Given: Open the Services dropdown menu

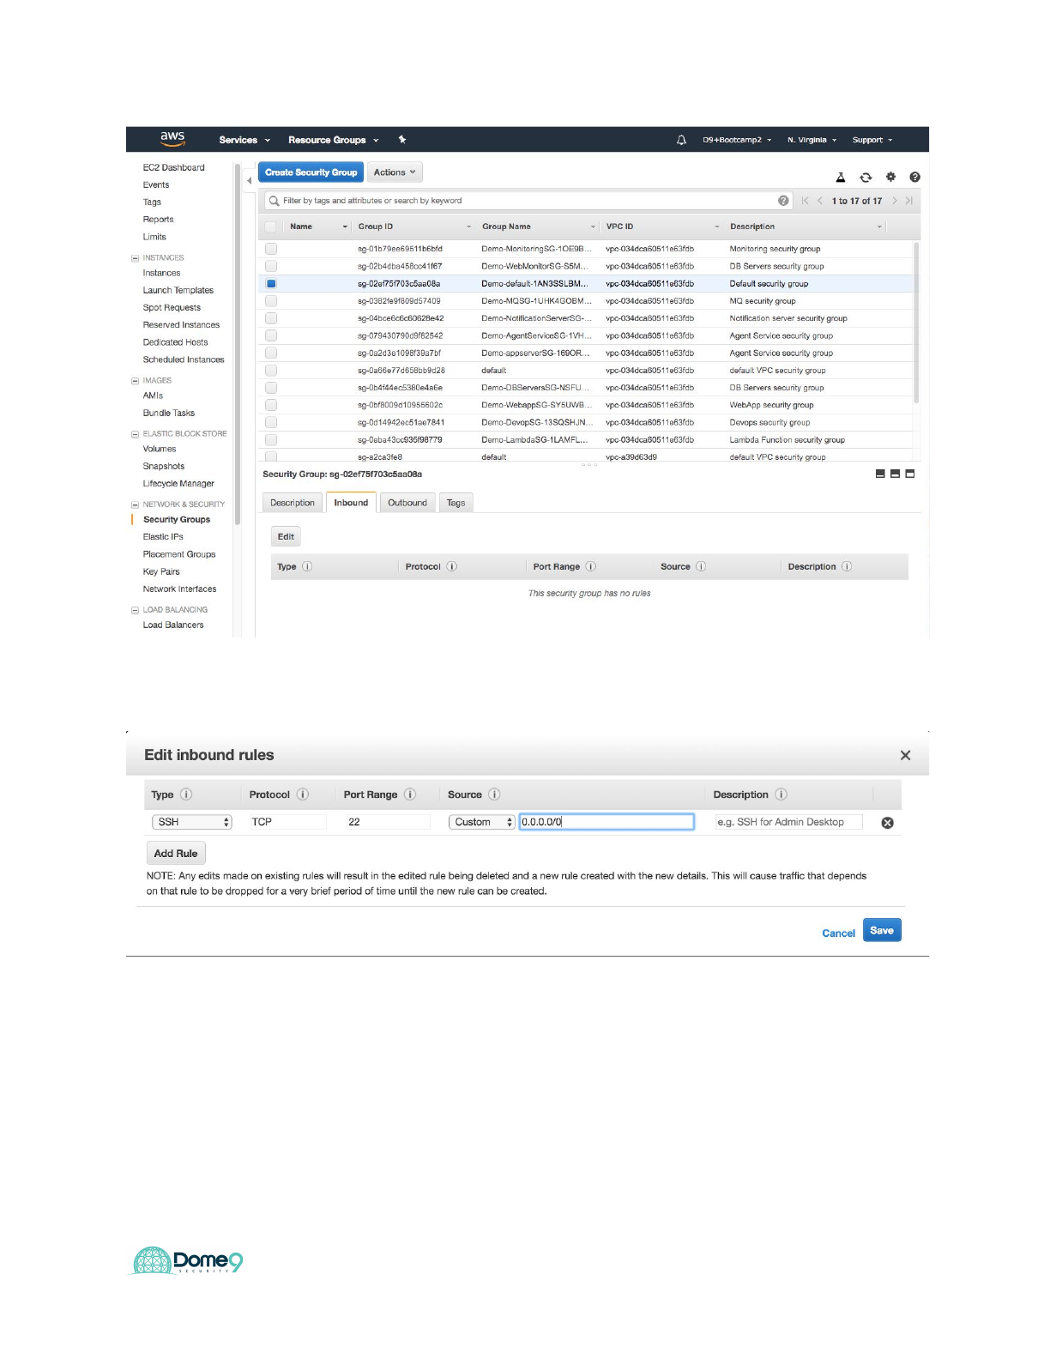Looking at the screenshot, I should click(244, 140).
